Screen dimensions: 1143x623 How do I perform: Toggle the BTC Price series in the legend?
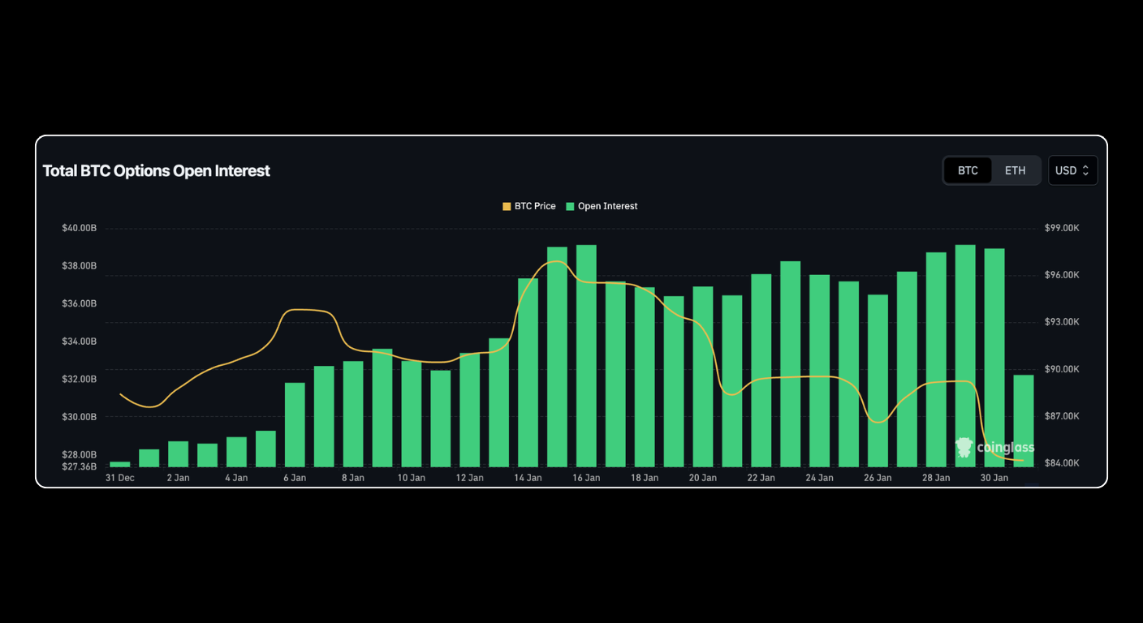(529, 206)
